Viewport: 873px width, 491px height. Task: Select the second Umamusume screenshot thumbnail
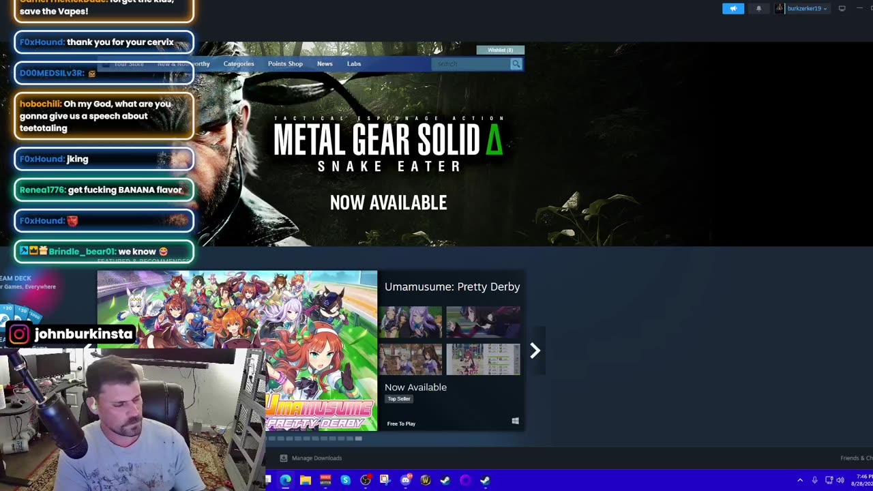(x=483, y=322)
